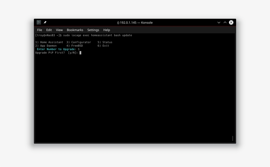This screenshot has height=167, width=270.
Task: Click the Konsole terminal icon in title bar
Action: pos(39,22)
